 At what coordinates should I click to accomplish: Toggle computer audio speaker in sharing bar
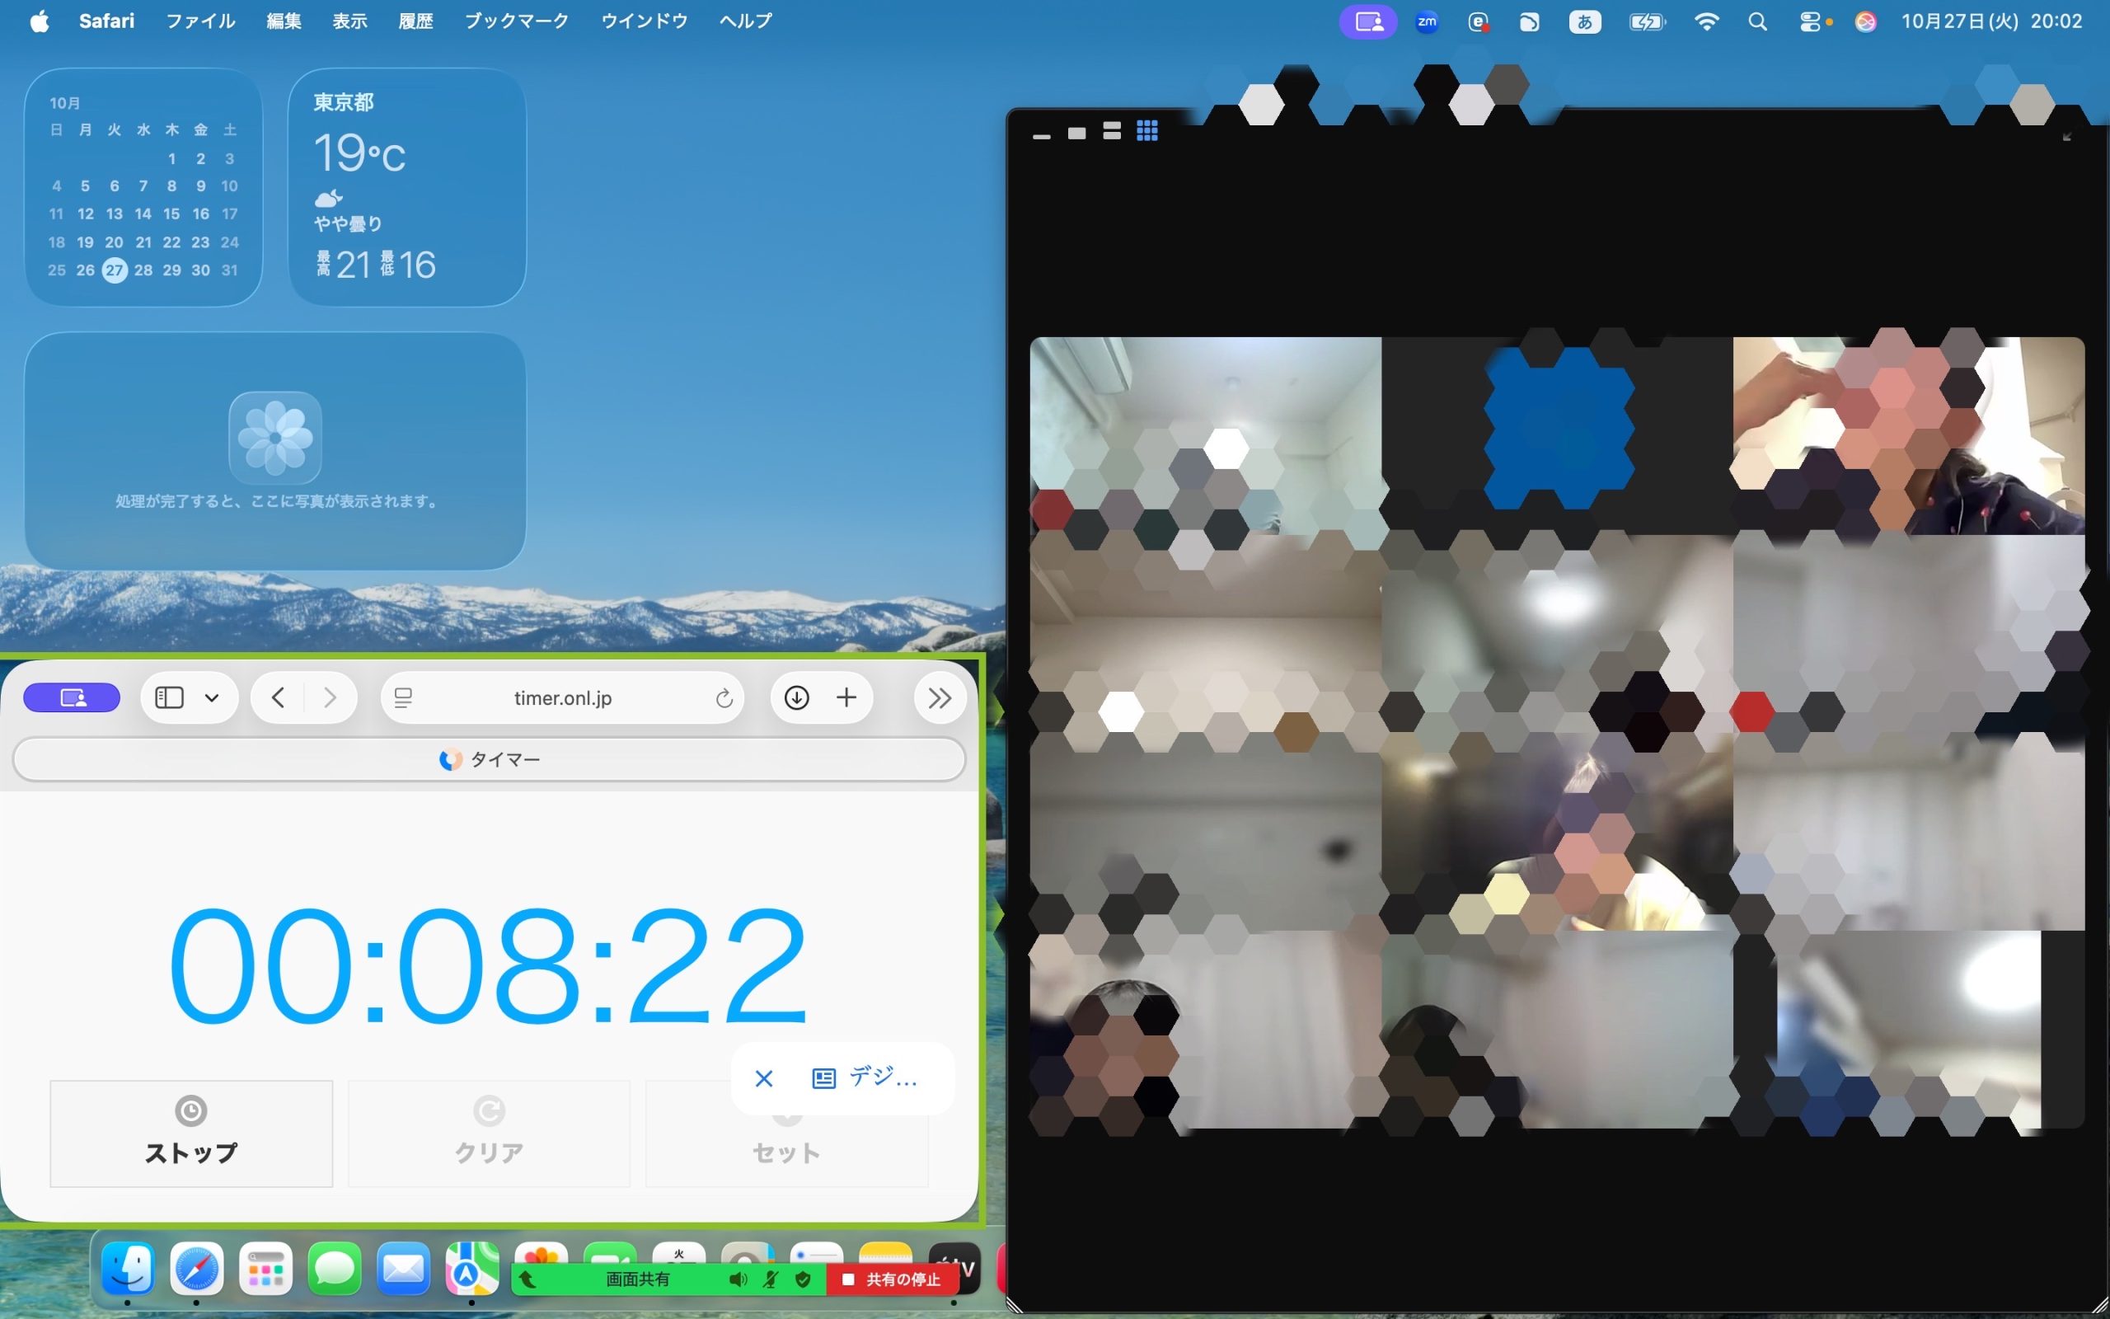tap(738, 1279)
